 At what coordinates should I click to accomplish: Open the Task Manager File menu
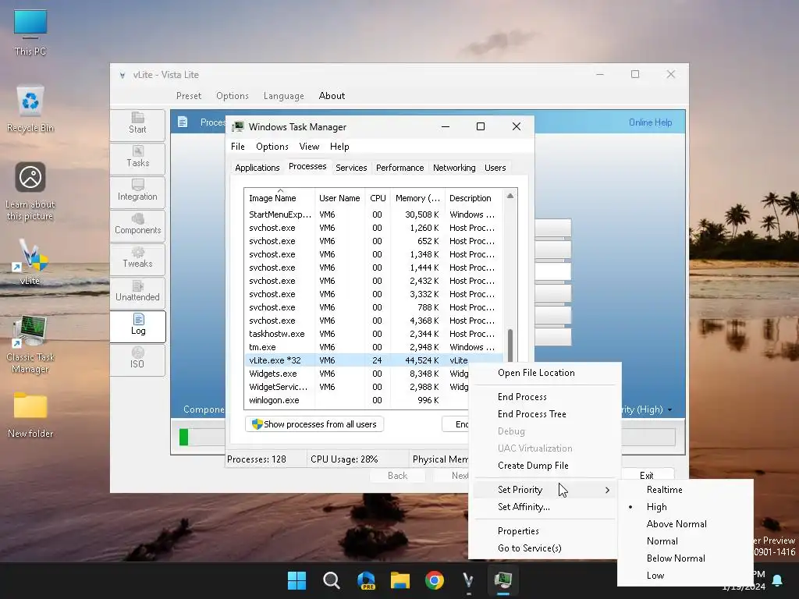pos(237,147)
